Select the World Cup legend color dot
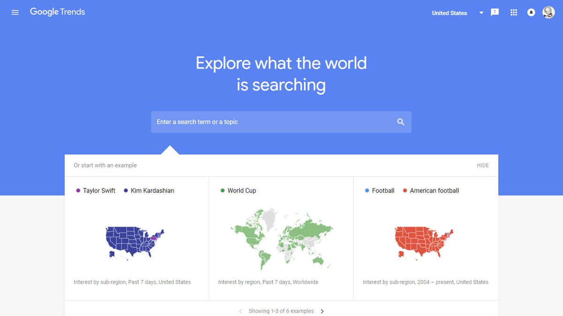This screenshot has width=563, height=316. 222,191
